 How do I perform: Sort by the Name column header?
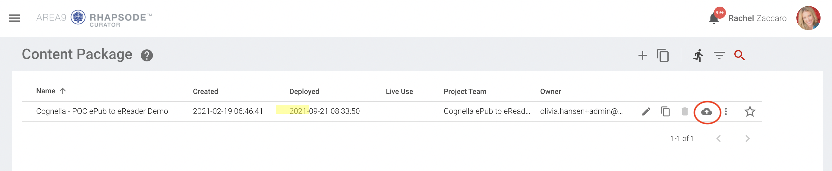[x=46, y=91]
